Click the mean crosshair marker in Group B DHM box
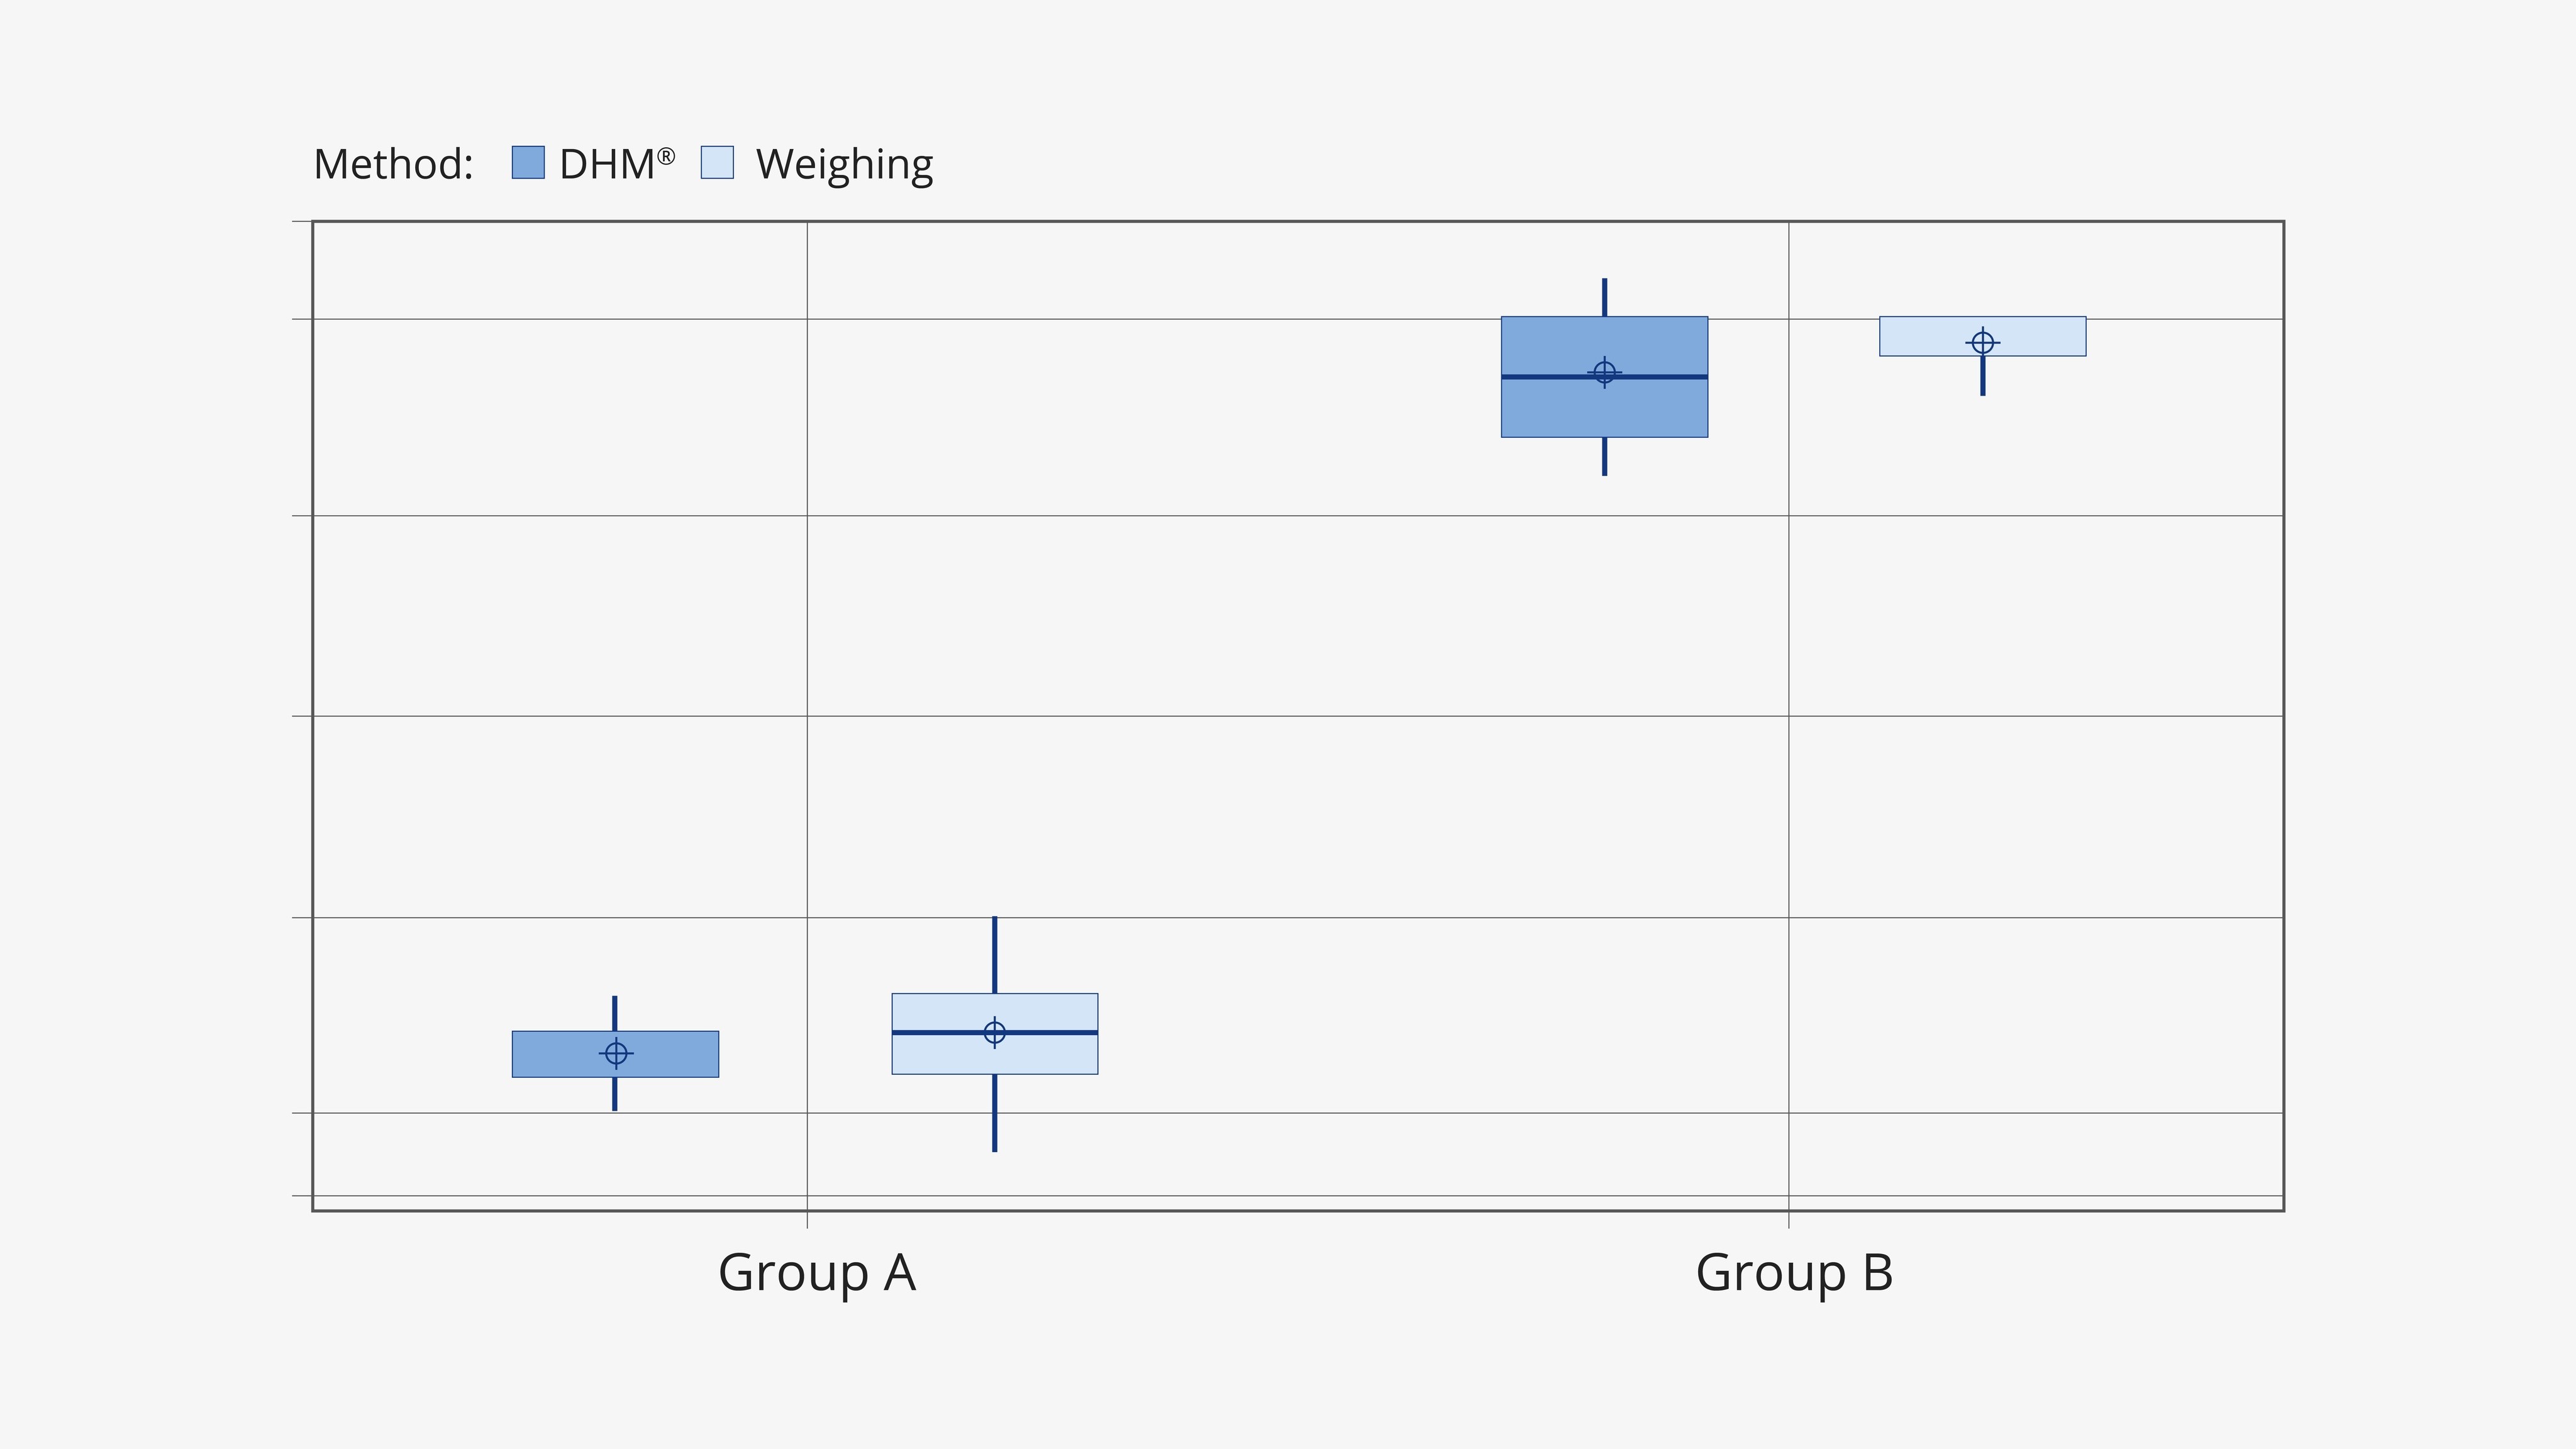The width and height of the screenshot is (2576, 1449). coord(1604,372)
